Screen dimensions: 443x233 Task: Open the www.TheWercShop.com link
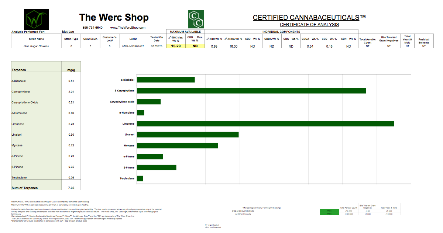click(x=128, y=28)
